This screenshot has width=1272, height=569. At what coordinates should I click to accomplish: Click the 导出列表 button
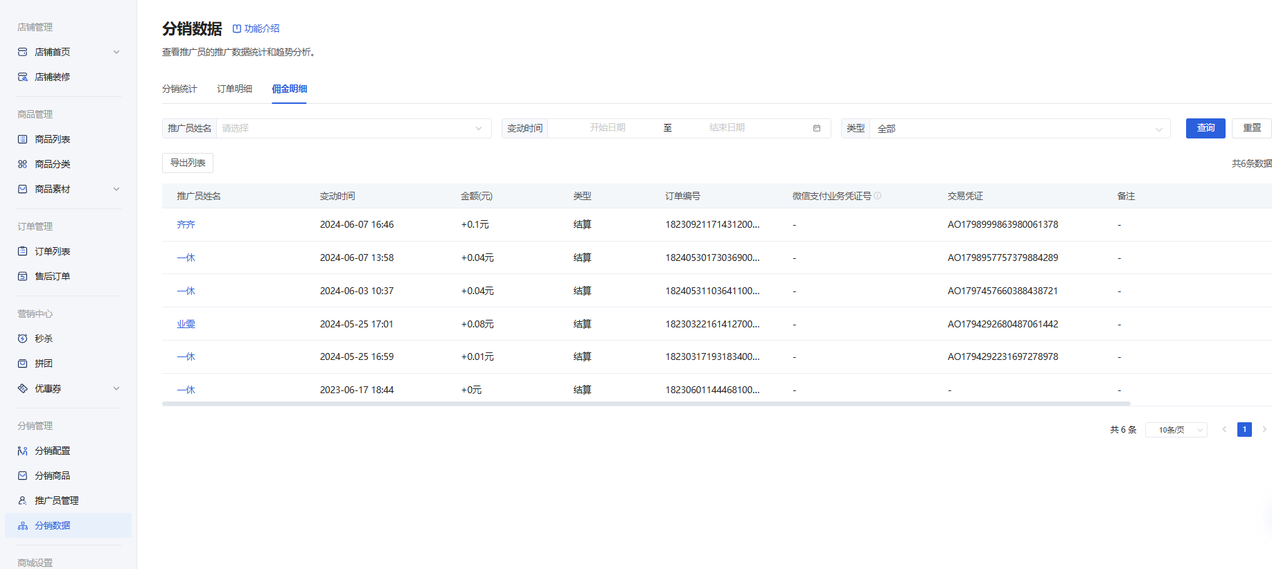[x=188, y=163]
